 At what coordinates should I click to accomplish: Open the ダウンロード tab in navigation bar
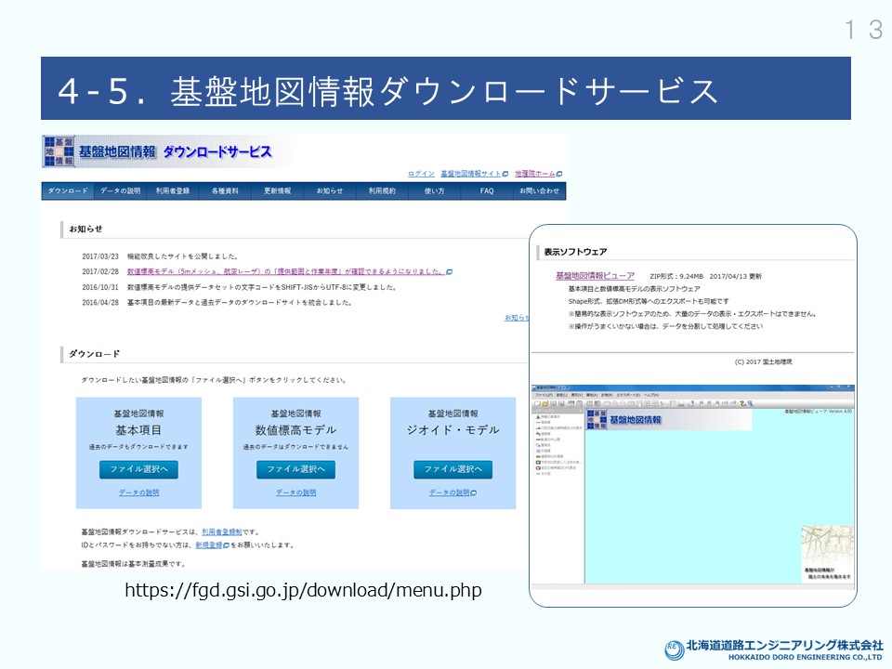click(68, 190)
